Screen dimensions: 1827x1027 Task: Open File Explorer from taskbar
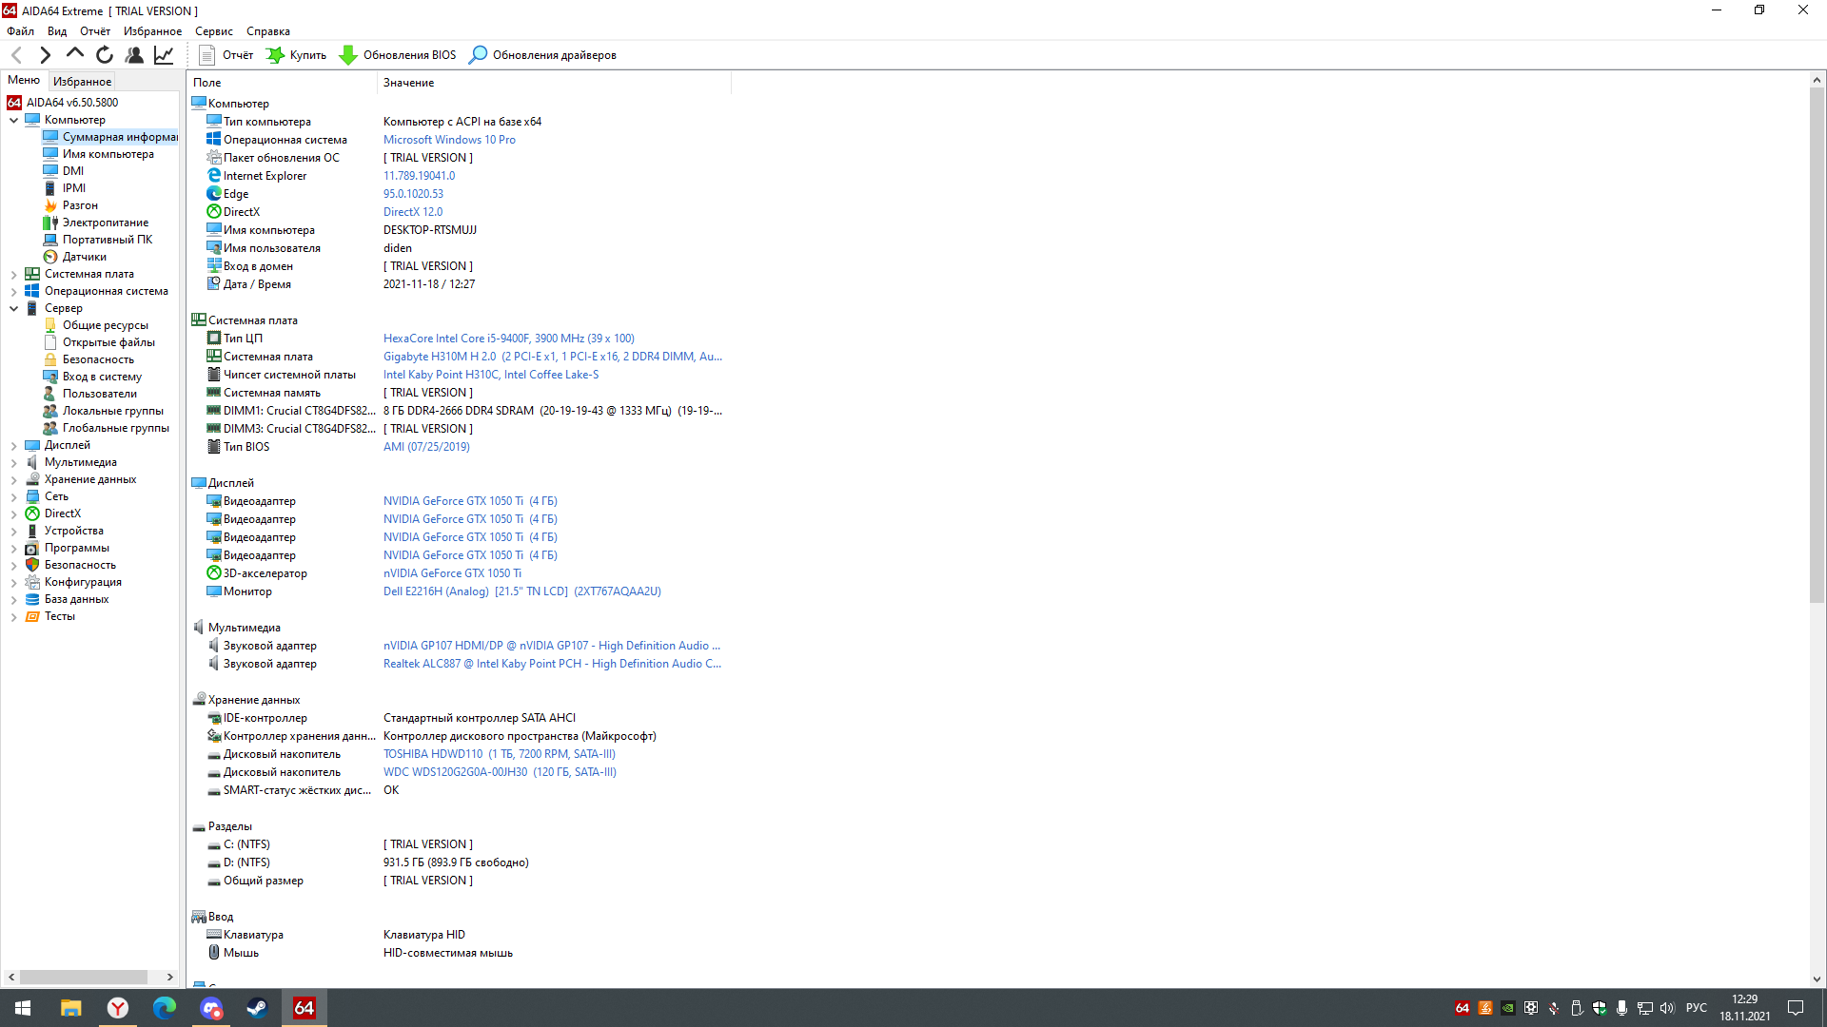point(70,1008)
